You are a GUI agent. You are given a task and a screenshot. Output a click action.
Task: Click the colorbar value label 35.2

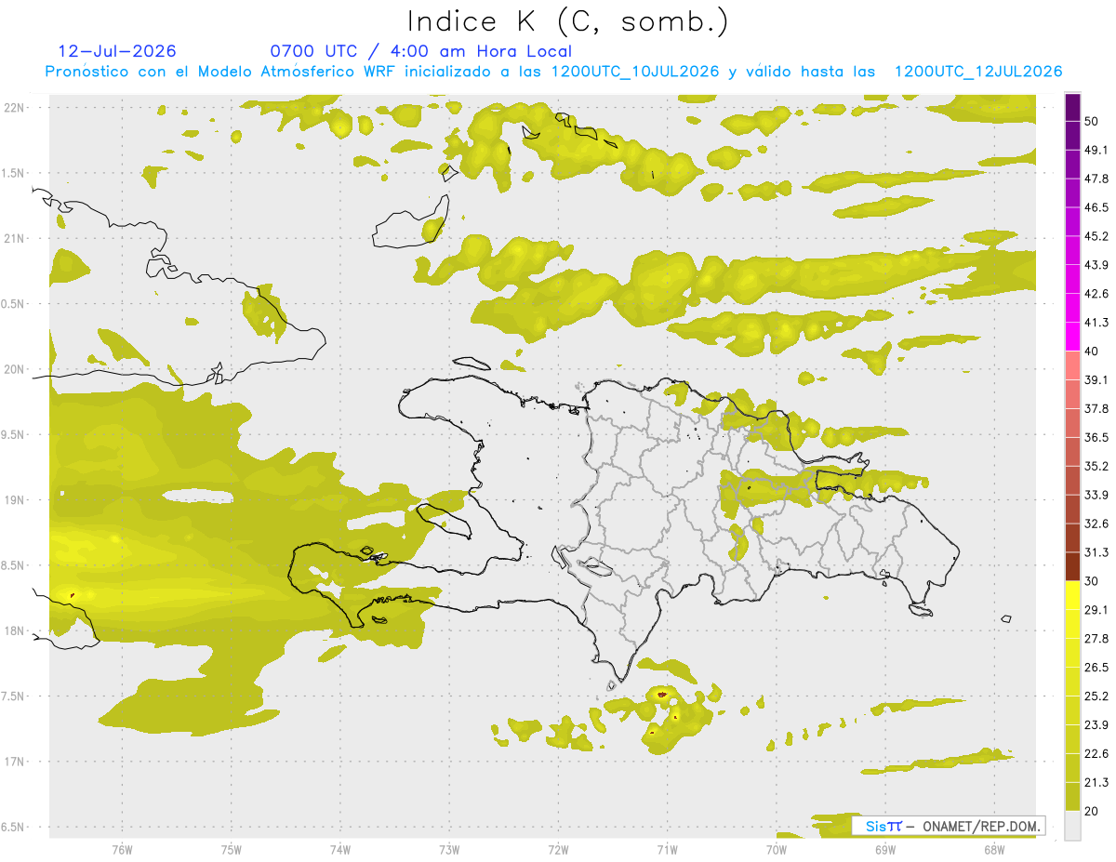pos(1096,466)
